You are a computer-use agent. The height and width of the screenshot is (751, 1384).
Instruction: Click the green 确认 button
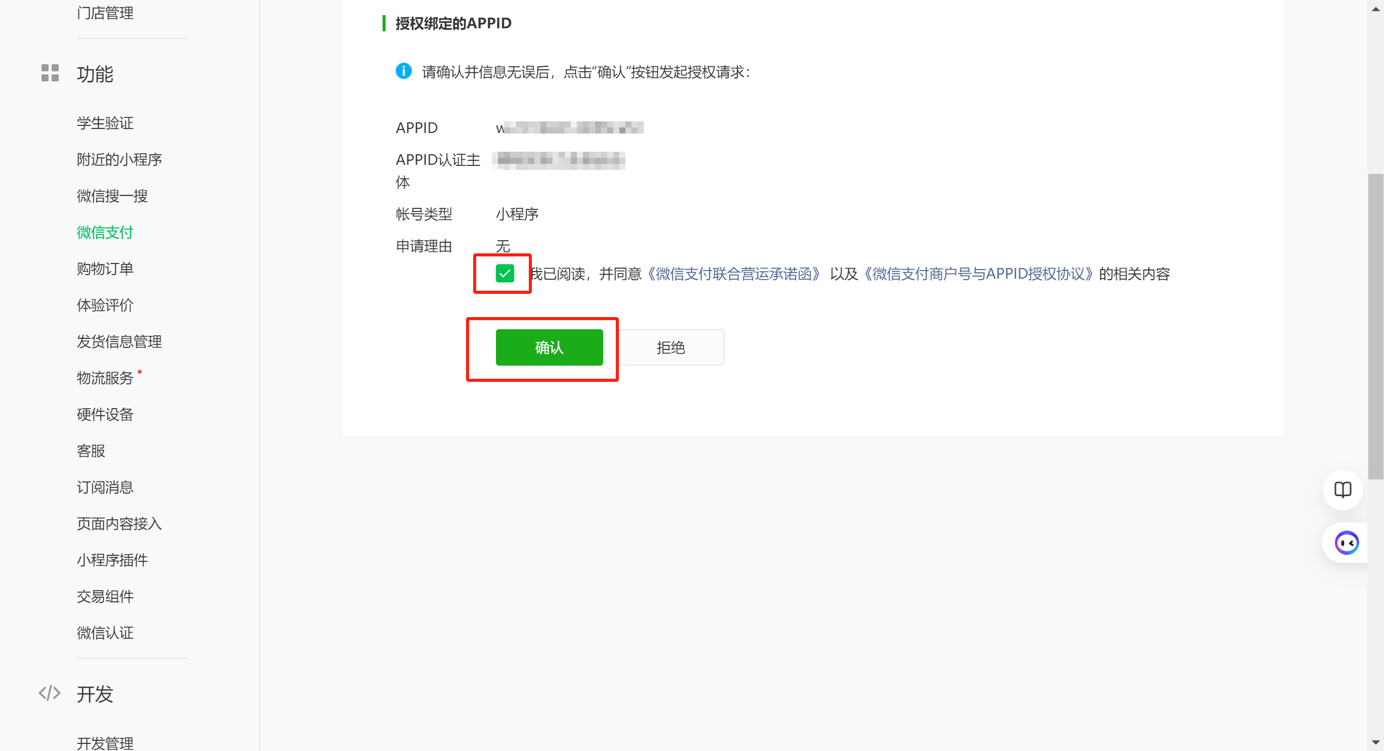point(549,347)
